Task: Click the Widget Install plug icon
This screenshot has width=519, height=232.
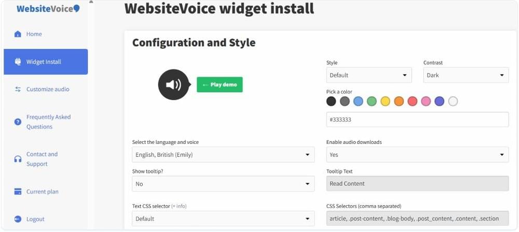Action: 18,62
